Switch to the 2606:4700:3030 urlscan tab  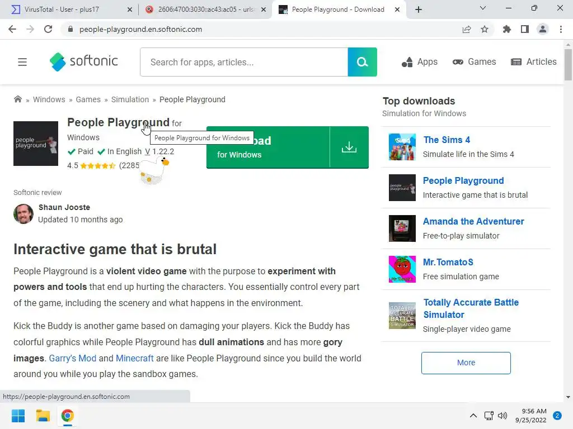pyautogui.click(x=206, y=9)
